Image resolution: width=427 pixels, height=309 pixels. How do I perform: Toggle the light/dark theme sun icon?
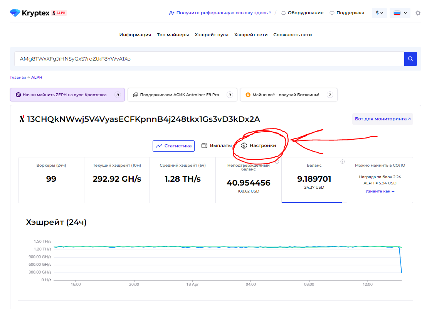(418, 13)
